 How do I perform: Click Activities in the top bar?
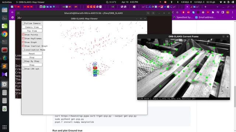point(7,2)
